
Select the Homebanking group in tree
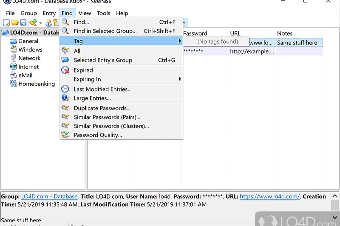[37, 84]
